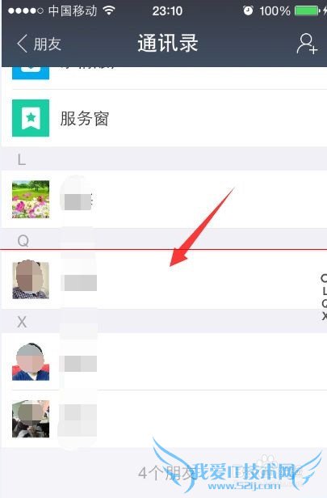The height and width of the screenshot is (498, 327).
Task: Tap the Wi-Fi status icon
Action: pyautogui.click(x=109, y=11)
